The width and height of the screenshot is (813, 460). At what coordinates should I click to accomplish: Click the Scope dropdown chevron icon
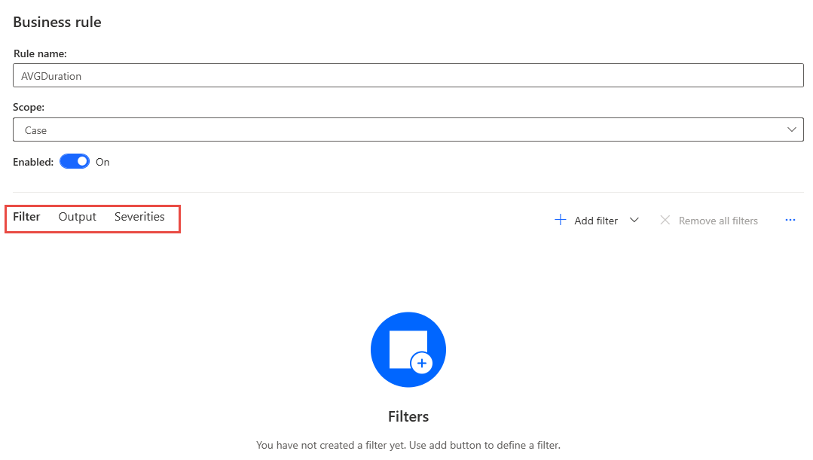point(792,129)
